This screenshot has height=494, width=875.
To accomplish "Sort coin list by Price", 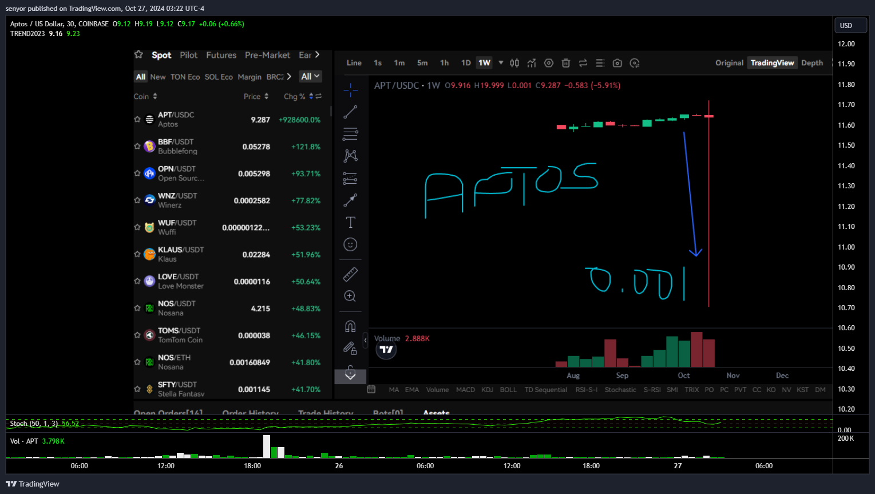I will [x=256, y=97].
